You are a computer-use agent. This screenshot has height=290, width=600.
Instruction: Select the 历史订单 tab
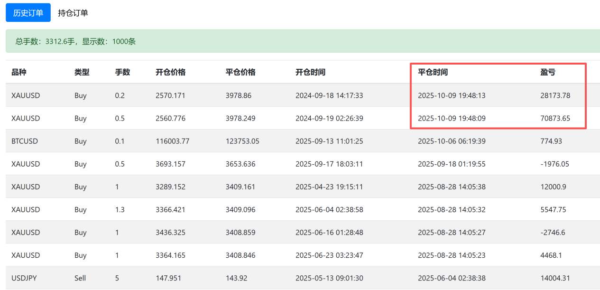pyautogui.click(x=28, y=13)
